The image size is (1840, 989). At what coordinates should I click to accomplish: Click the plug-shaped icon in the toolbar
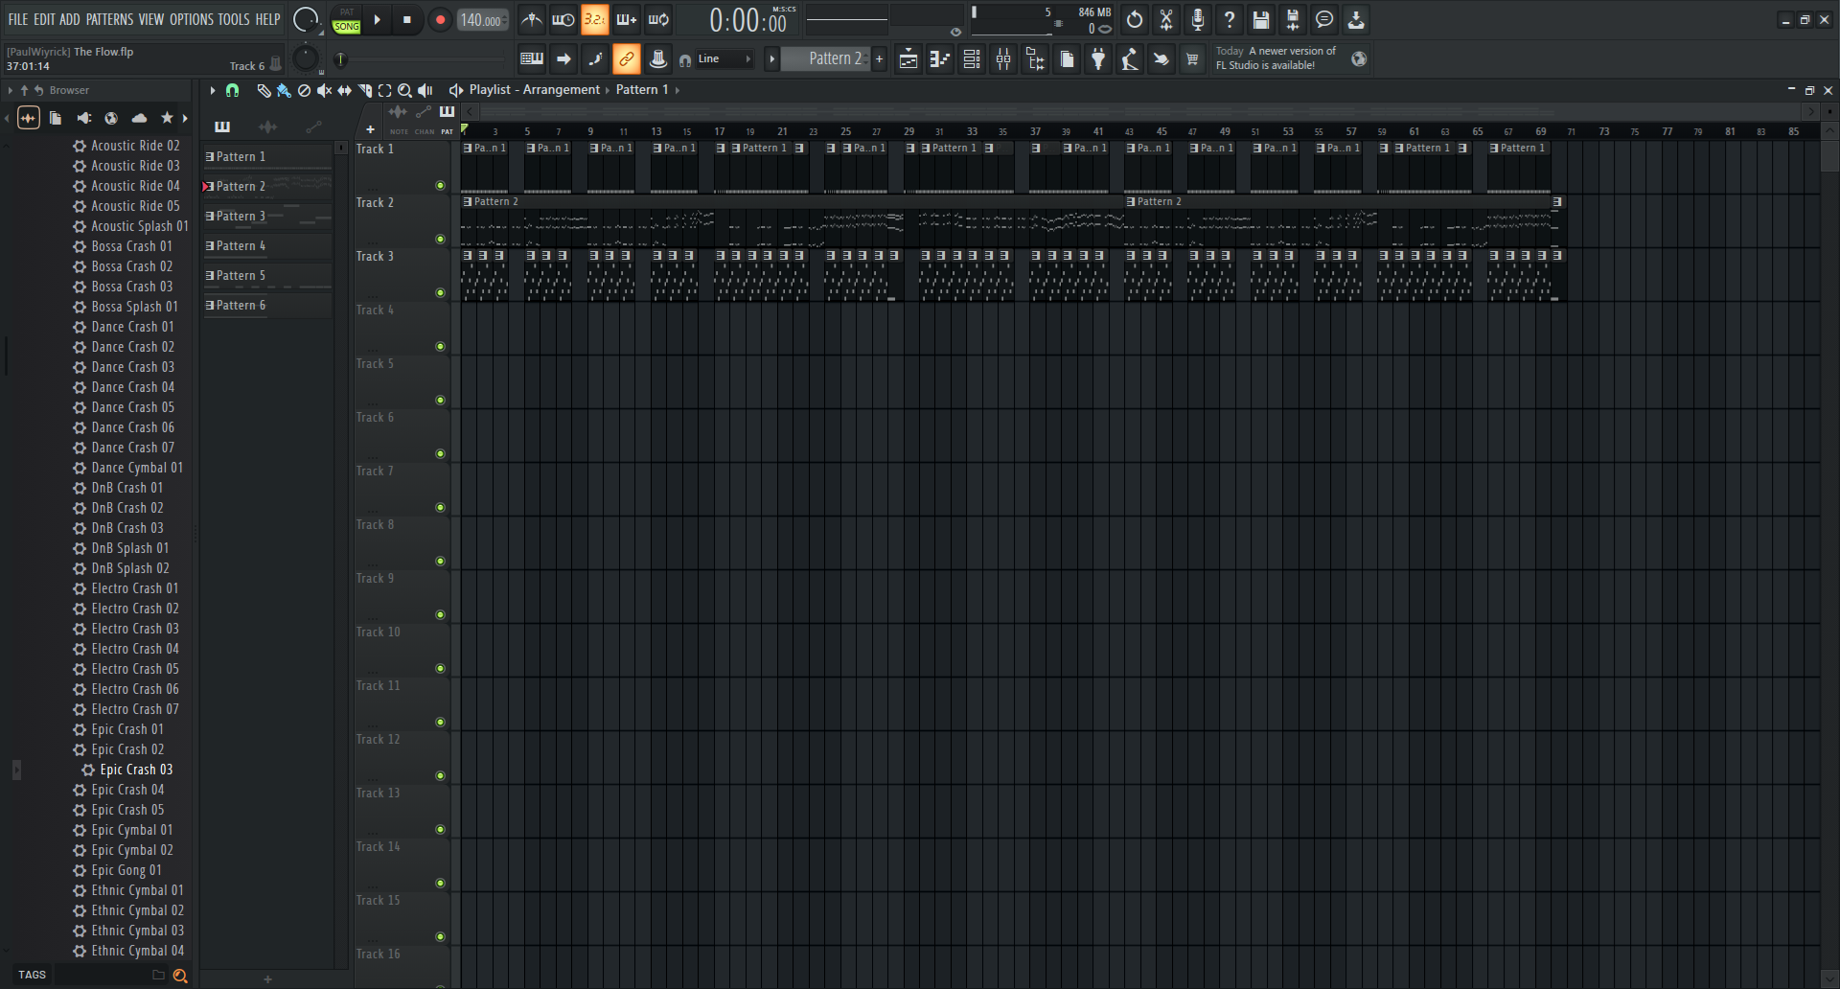click(1098, 59)
